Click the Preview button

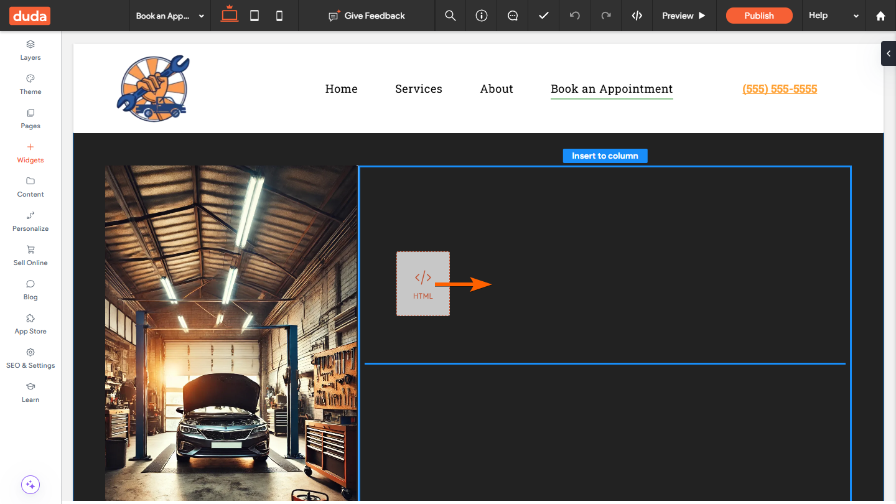coord(684,16)
